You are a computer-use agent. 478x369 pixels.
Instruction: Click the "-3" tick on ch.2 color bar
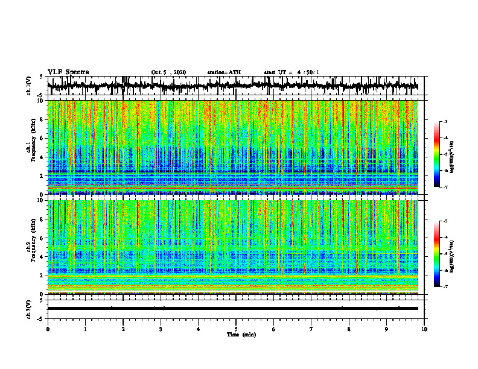pyautogui.click(x=445, y=221)
